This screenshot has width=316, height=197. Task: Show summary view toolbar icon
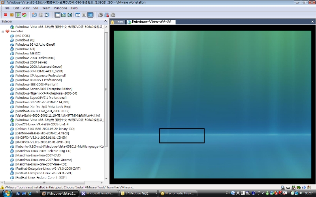pyautogui.click(x=78, y=15)
